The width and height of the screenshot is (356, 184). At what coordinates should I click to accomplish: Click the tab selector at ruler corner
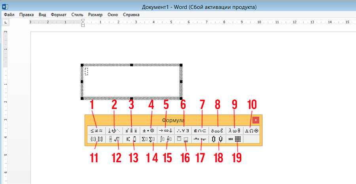click(6, 23)
